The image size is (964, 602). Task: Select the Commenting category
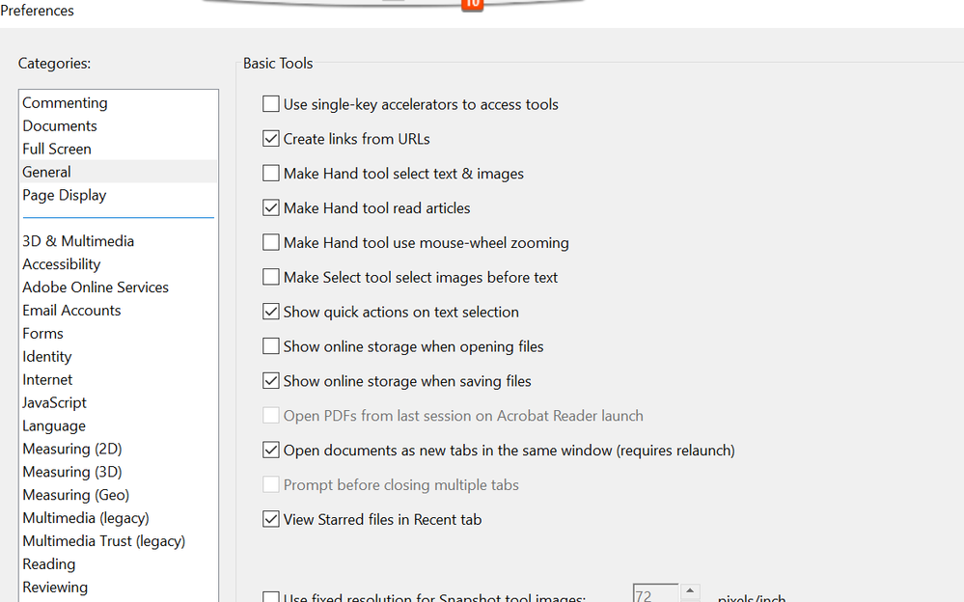click(x=65, y=102)
